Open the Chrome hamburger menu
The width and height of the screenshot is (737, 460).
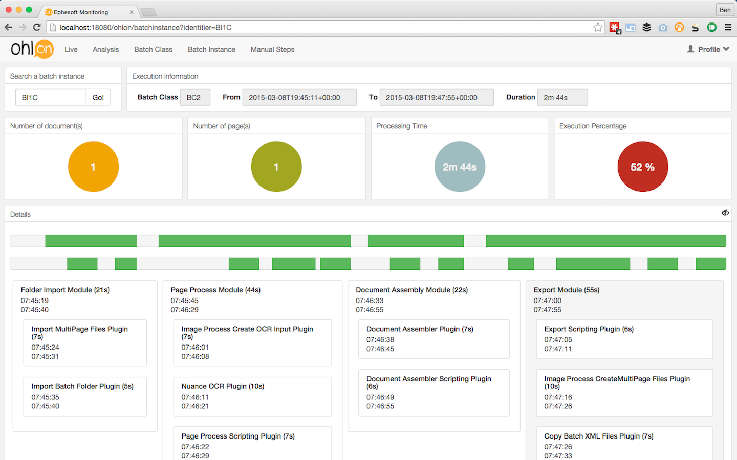(727, 27)
